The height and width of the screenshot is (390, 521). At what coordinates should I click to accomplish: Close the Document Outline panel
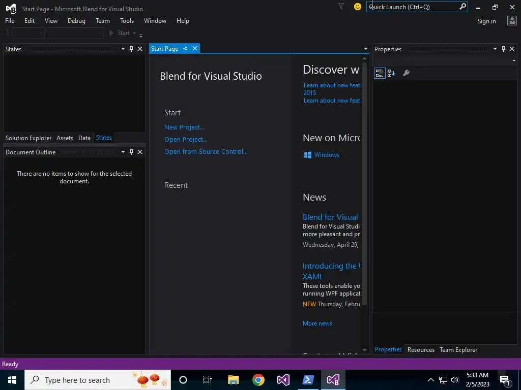tap(140, 152)
